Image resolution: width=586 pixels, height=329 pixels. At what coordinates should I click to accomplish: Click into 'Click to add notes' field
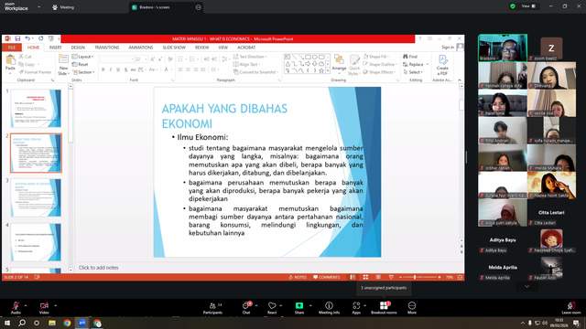tap(267, 268)
